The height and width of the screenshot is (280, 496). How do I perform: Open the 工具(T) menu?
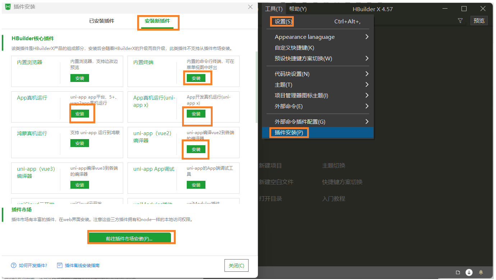tap(274, 9)
